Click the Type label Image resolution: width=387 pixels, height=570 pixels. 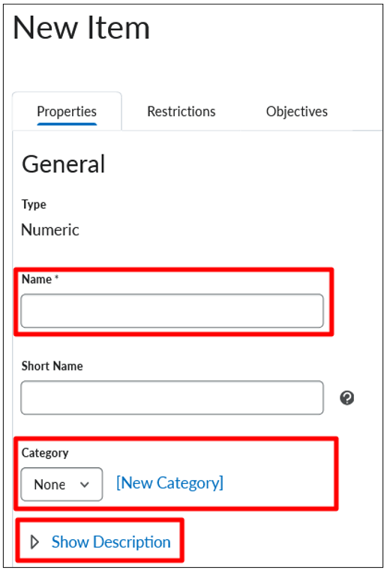pyautogui.click(x=34, y=204)
